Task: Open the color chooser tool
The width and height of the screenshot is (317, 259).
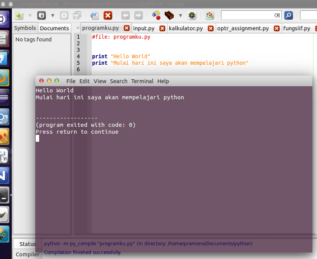Action: [210, 16]
